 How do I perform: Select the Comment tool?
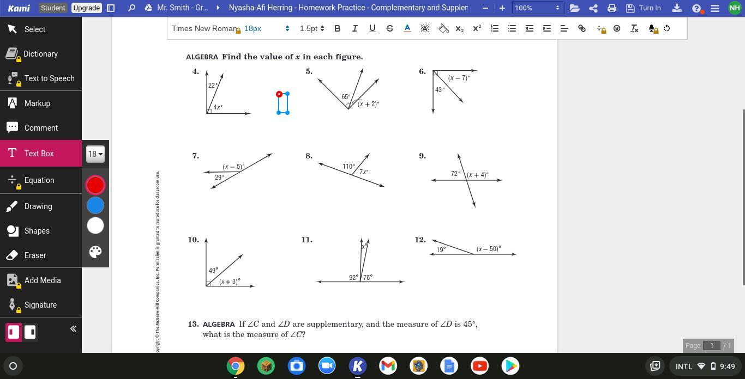coord(41,128)
